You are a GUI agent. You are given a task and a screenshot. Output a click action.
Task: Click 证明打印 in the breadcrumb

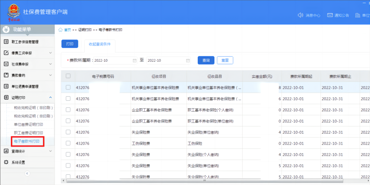(x=85, y=30)
